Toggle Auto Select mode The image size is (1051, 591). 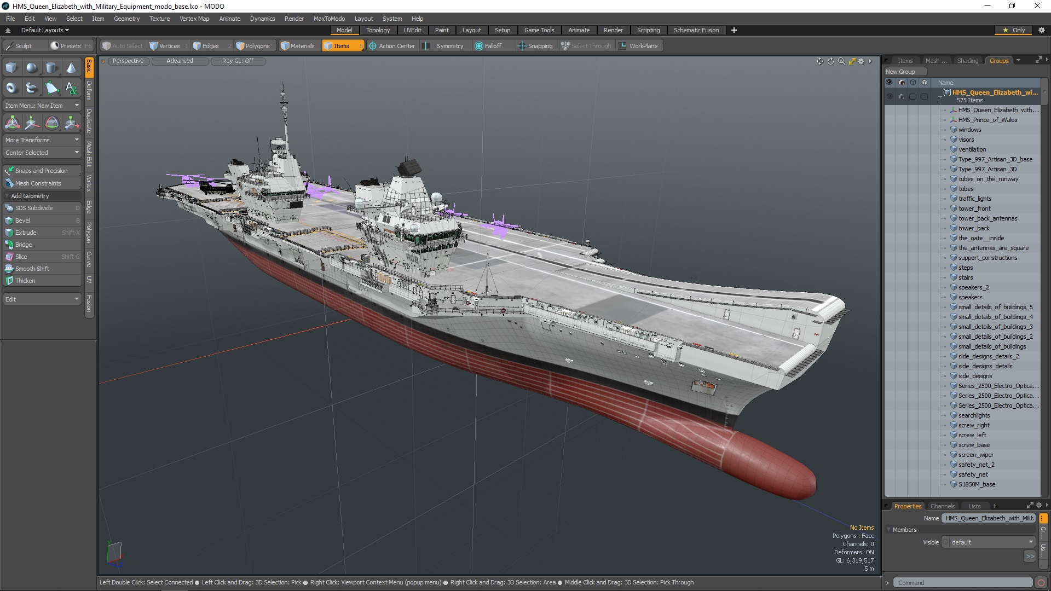(122, 46)
